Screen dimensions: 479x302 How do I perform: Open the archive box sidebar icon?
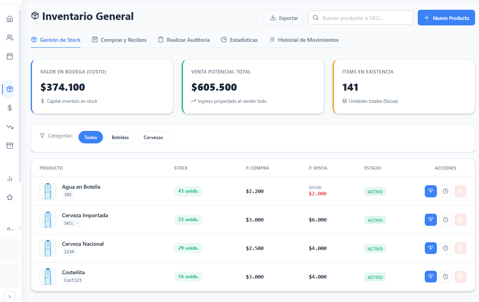click(x=10, y=145)
